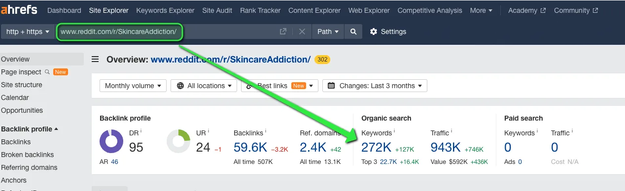Toggle the hamburger sidebar menu icon

pos(96,60)
